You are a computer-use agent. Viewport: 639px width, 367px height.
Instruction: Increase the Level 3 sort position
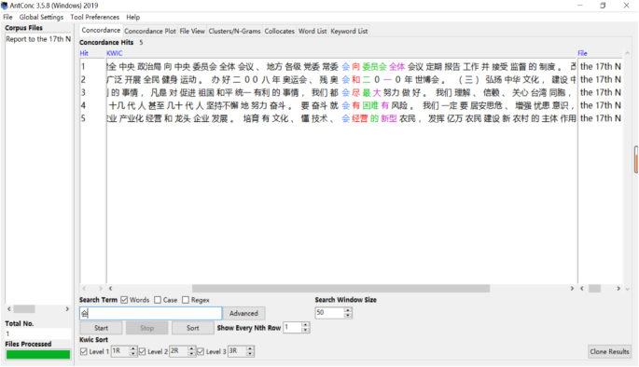pyautogui.click(x=250, y=348)
